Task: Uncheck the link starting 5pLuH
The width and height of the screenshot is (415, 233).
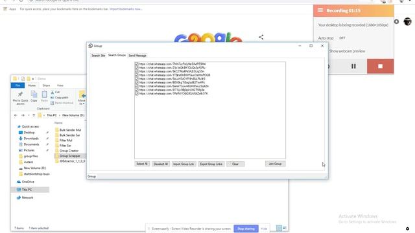Action: 137,79
